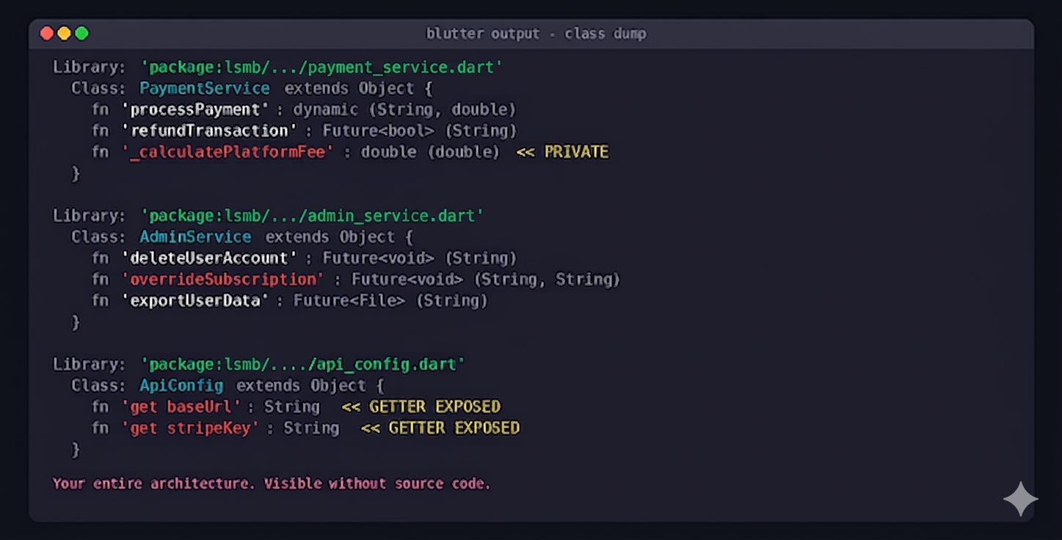
Task: Click the 'blutter output - class dump' title
Action: pyautogui.click(x=537, y=34)
